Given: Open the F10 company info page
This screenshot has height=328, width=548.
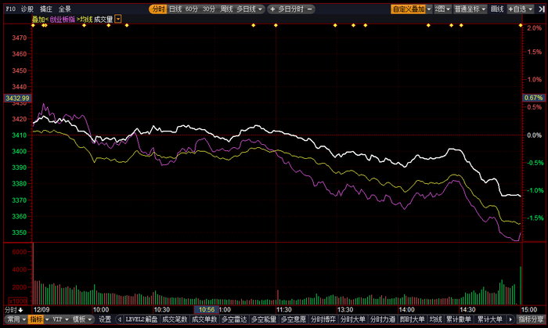Looking at the screenshot, I should coord(10,9).
